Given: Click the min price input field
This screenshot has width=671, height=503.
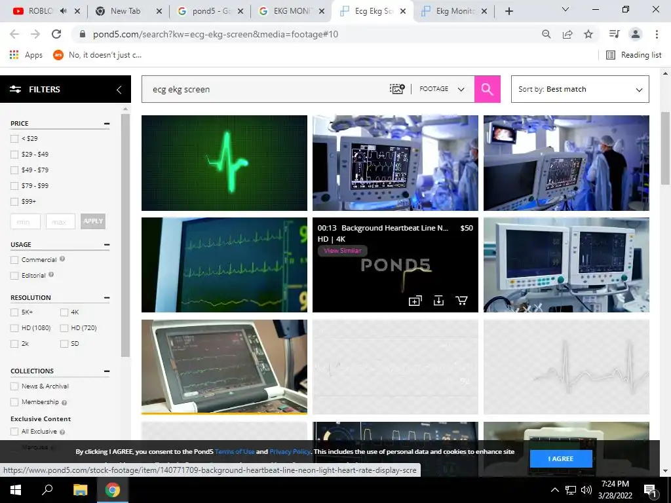Looking at the screenshot, I should pyautogui.click(x=26, y=221).
